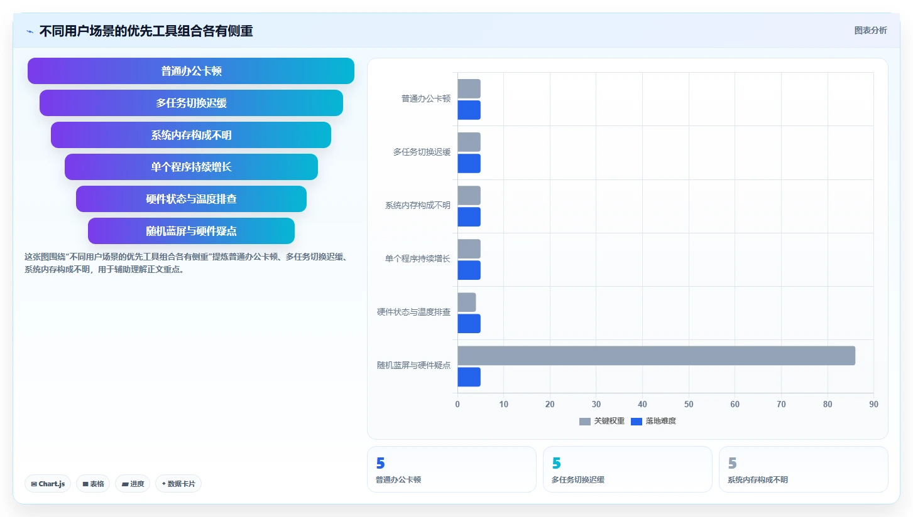Screen dimensions: 913x517
Task: Click the 进度 tag chip
Action: (133, 484)
